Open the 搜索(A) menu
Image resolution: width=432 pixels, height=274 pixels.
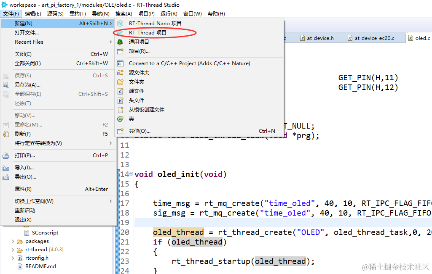pos(124,14)
